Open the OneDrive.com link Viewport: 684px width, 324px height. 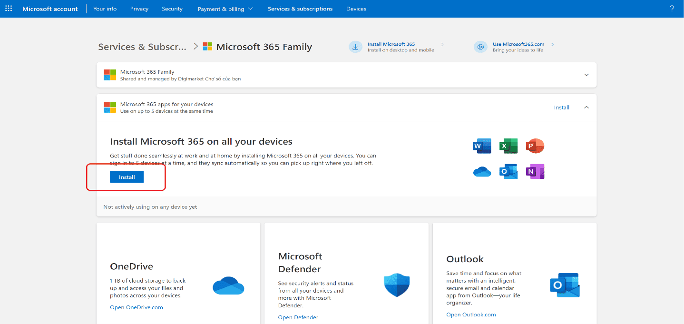pyautogui.click(x=137, y=307)
